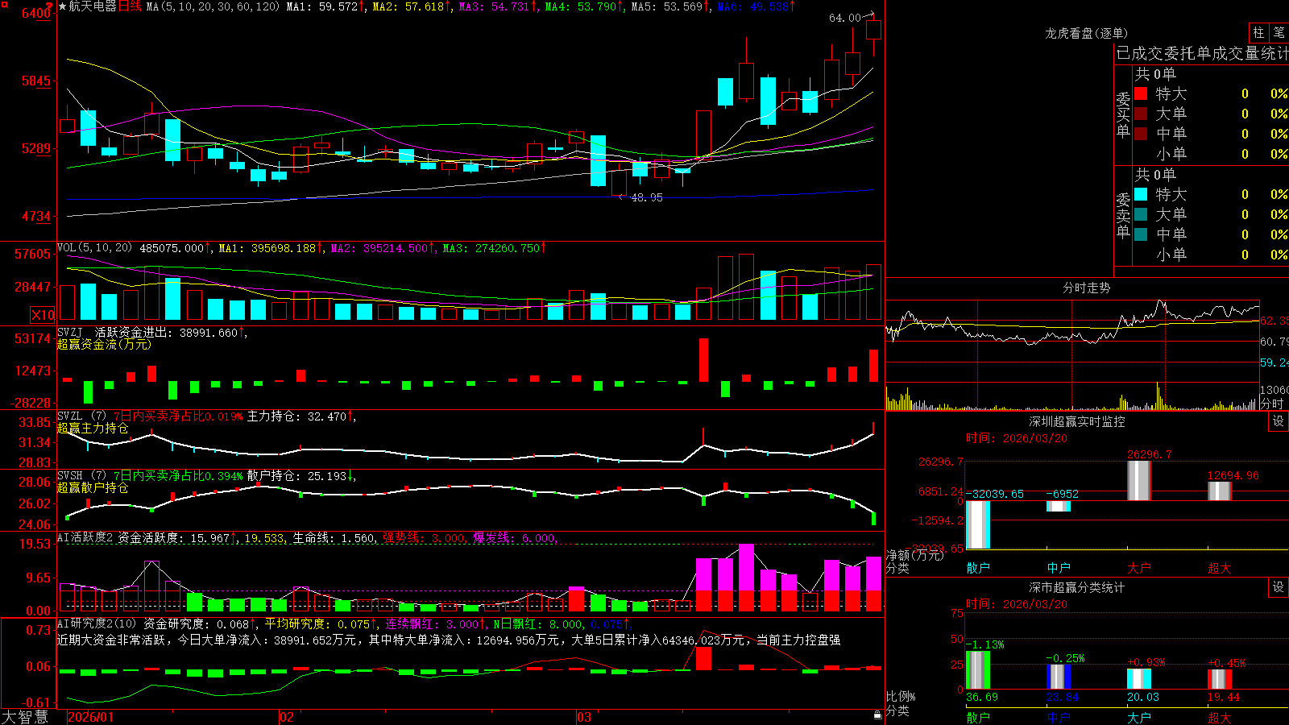The width and height of the screenshot is (1289, 725).
Task: Click 时间: 2026/03/20 in 深圳超赢实时监控
Action: (x=1017, y=438)
